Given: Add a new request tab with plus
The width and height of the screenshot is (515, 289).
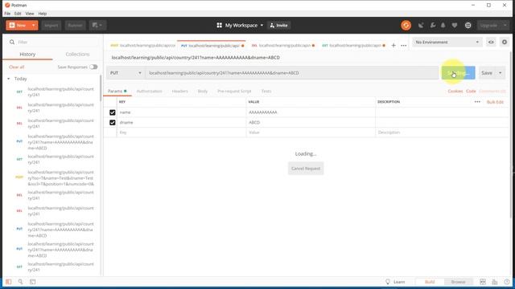Looking at the screenshot, I should pos(393,45).
